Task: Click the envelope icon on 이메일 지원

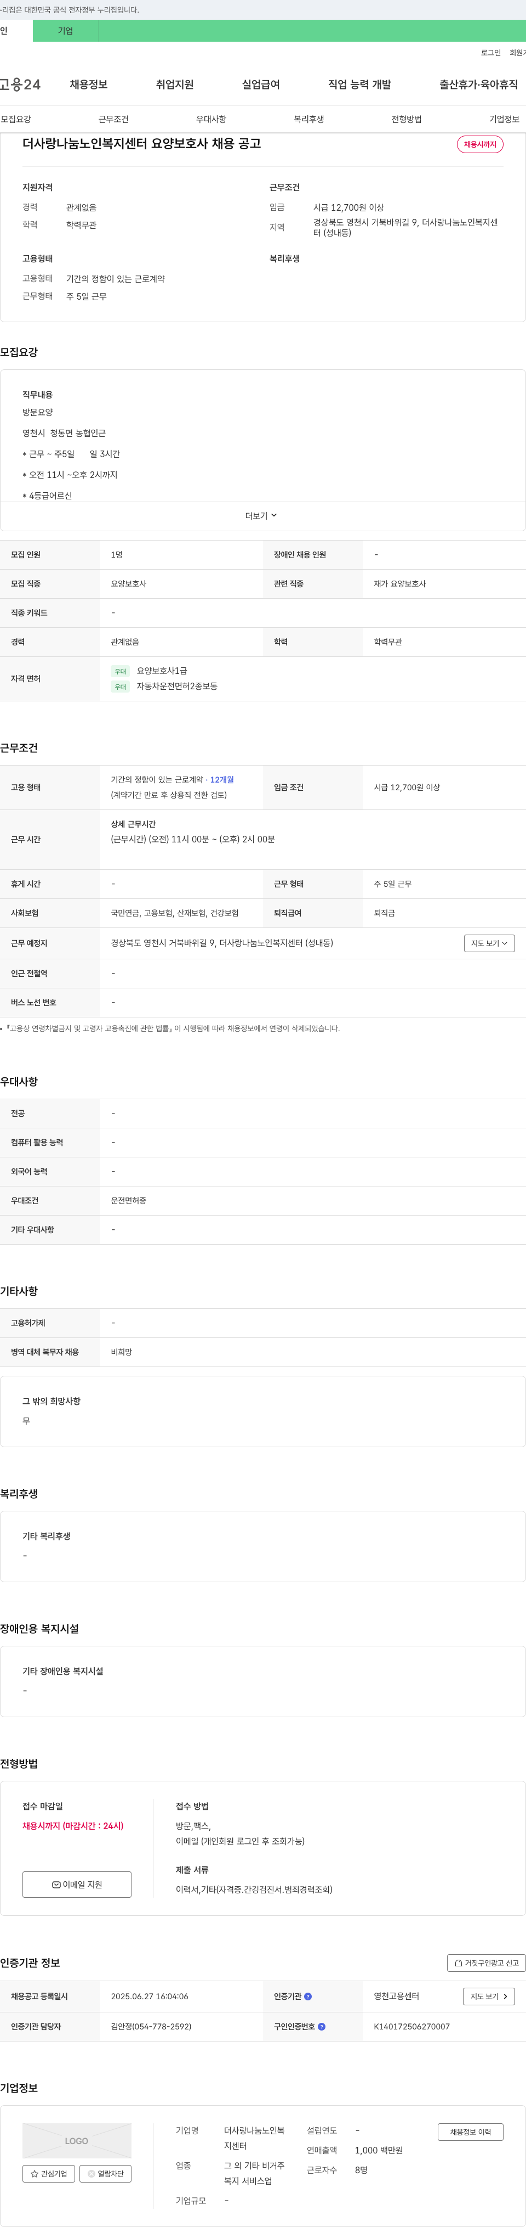Action: tap(56, 1885)
